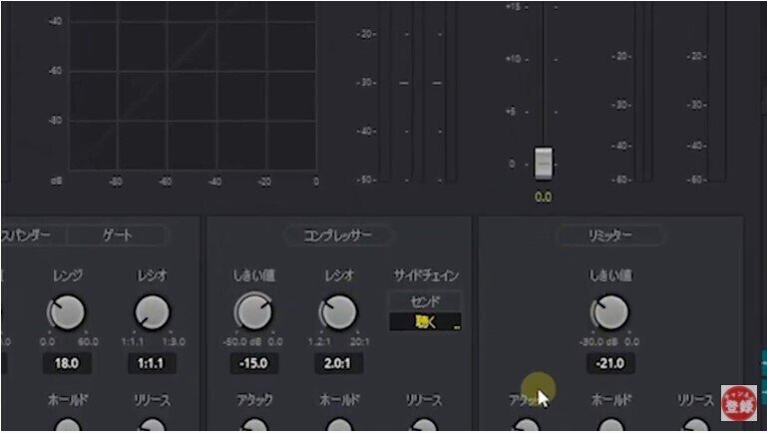Click the compressor section リリース label
This screenshot has height=433, width=767.
(424, 400)
